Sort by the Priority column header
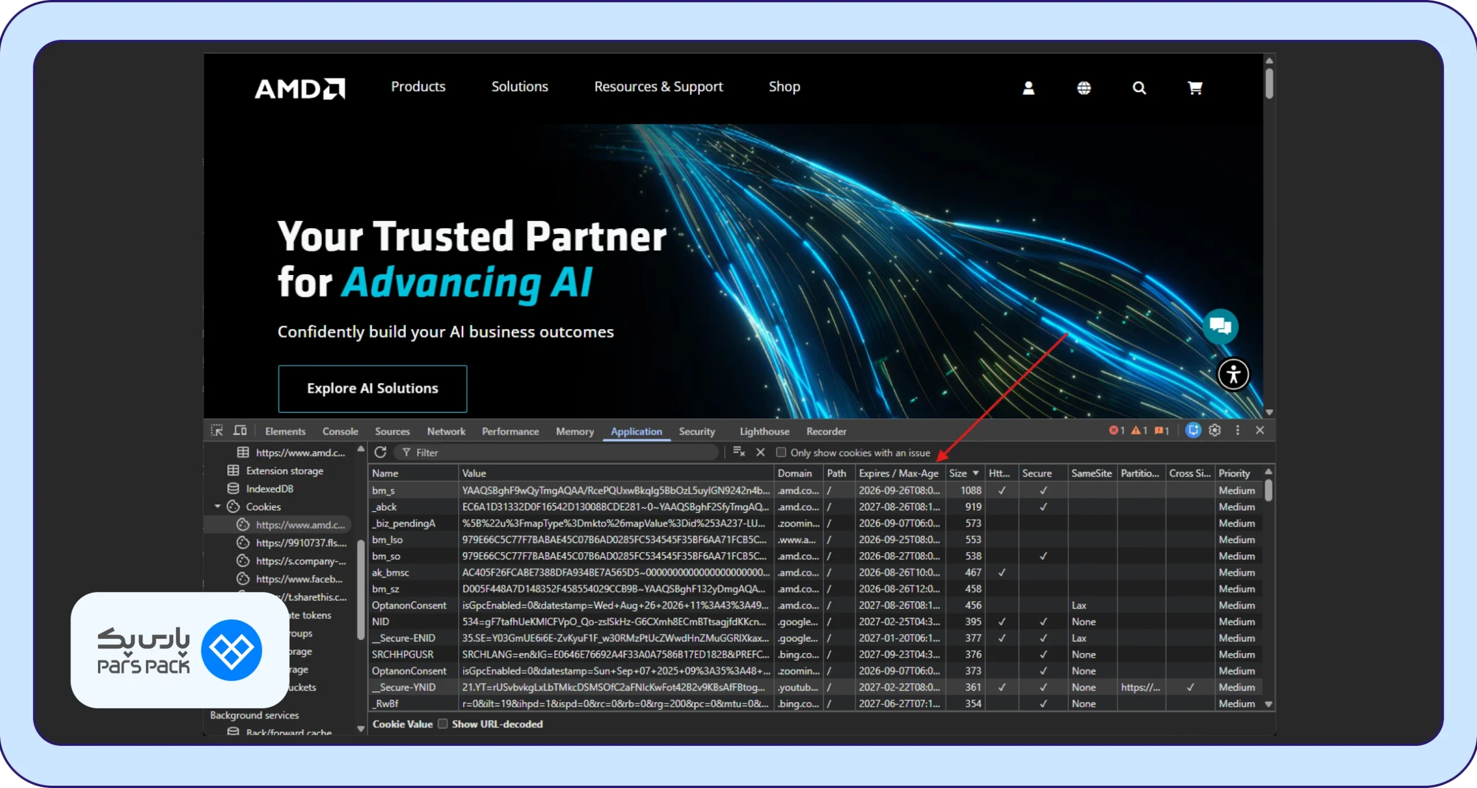Image resolution: width=1477 pixels, height=788 pixels. [x=1239, y=473]
